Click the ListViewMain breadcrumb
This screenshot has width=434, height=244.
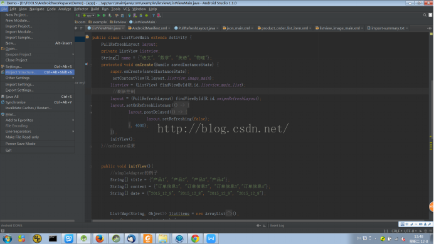142,22
